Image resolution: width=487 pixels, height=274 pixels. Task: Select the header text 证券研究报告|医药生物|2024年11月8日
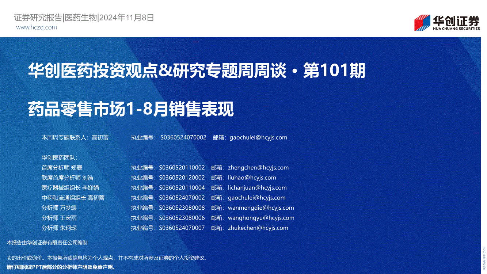(84, 18)
